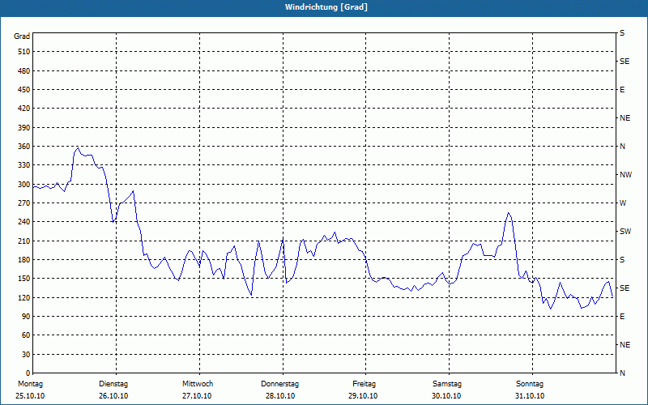Select the 180 value on the degree axis
Image resolution: width=648 pixels, height=405 pixels.
coord(24,260)
